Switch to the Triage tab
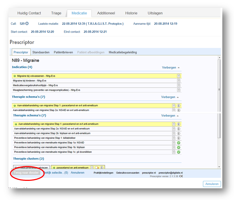 (x=56, y=13)
